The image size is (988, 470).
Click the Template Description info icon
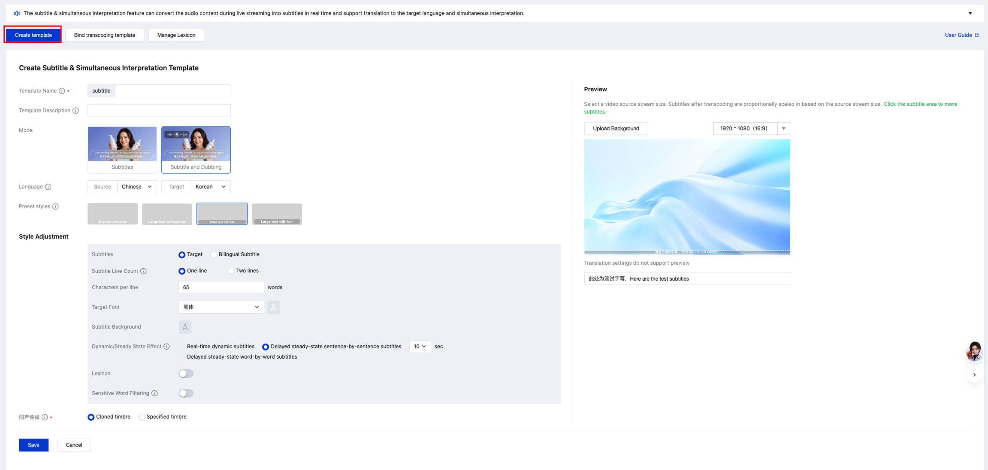(x=76, y=111)
